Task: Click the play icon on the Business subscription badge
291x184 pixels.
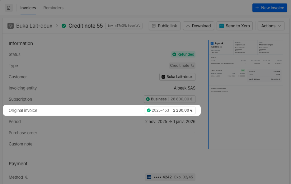Action: tap(147, 99)
